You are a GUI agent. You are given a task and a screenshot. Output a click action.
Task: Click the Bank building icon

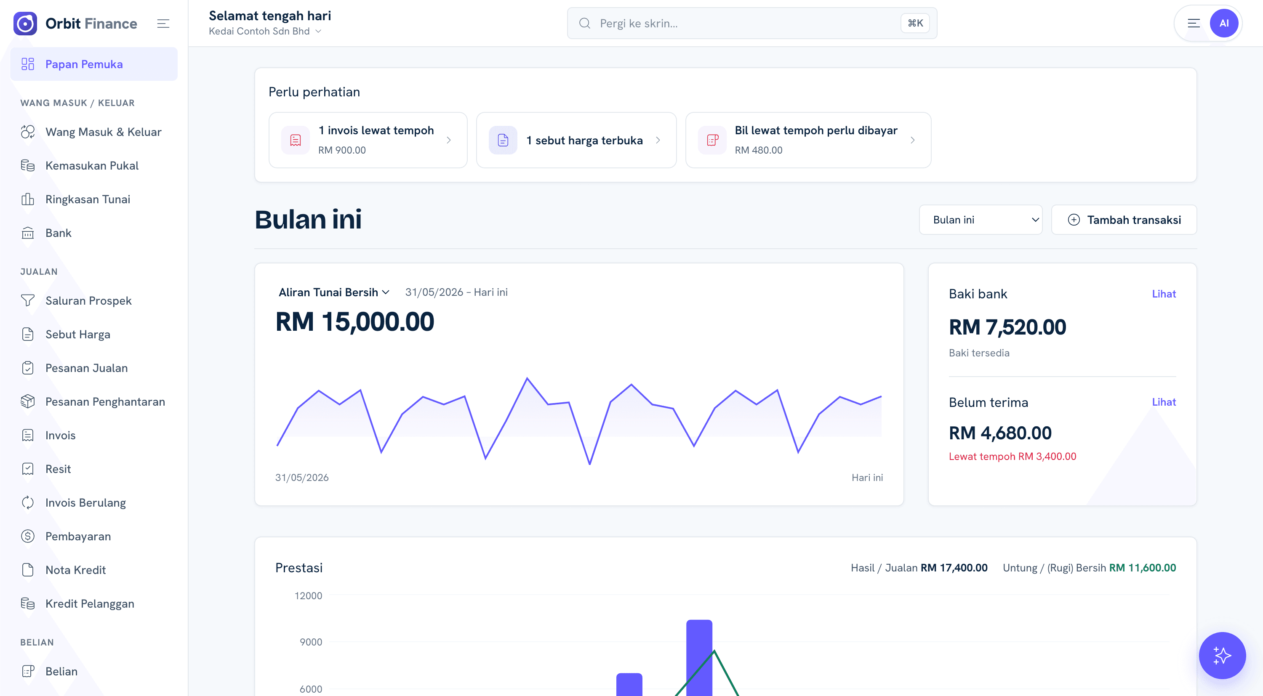[x=28, y=233]
